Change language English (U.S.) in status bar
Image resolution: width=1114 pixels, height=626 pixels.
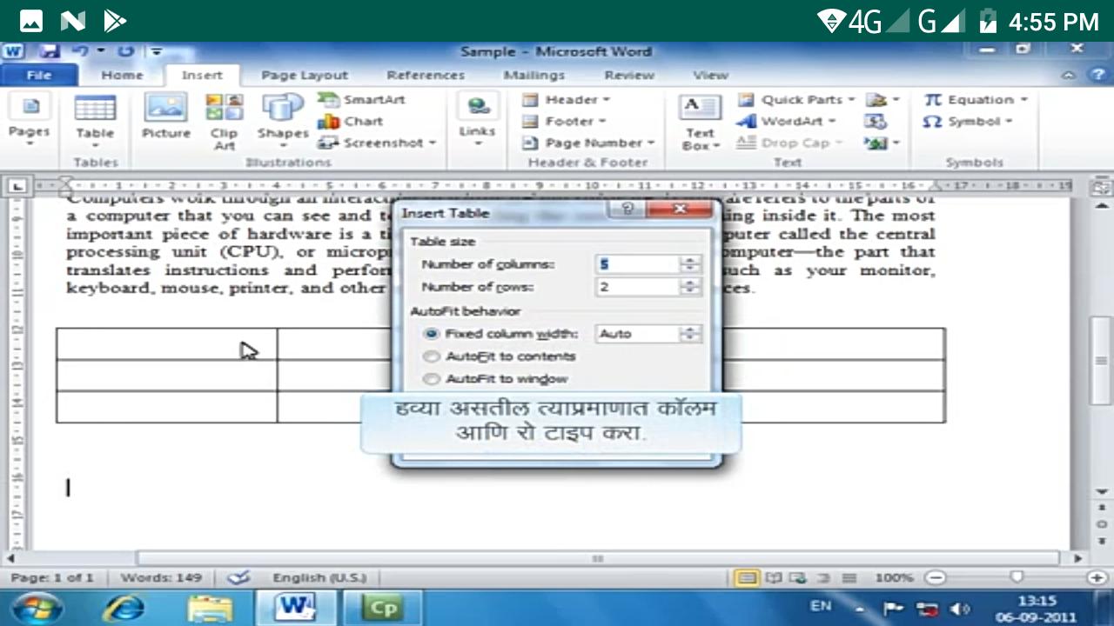click(x=319, y=577)
